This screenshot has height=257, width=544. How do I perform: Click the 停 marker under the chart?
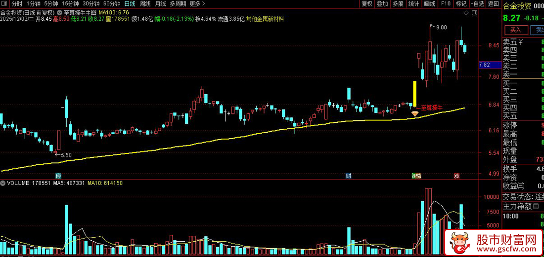point(59,176)
